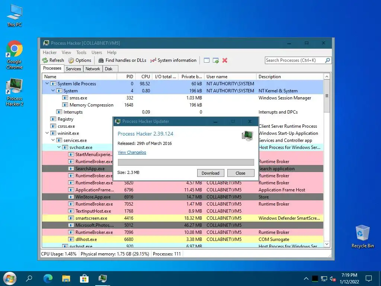Open the Users menu
381x286 pixels.
pyautogui.click(x=97, y=53)
